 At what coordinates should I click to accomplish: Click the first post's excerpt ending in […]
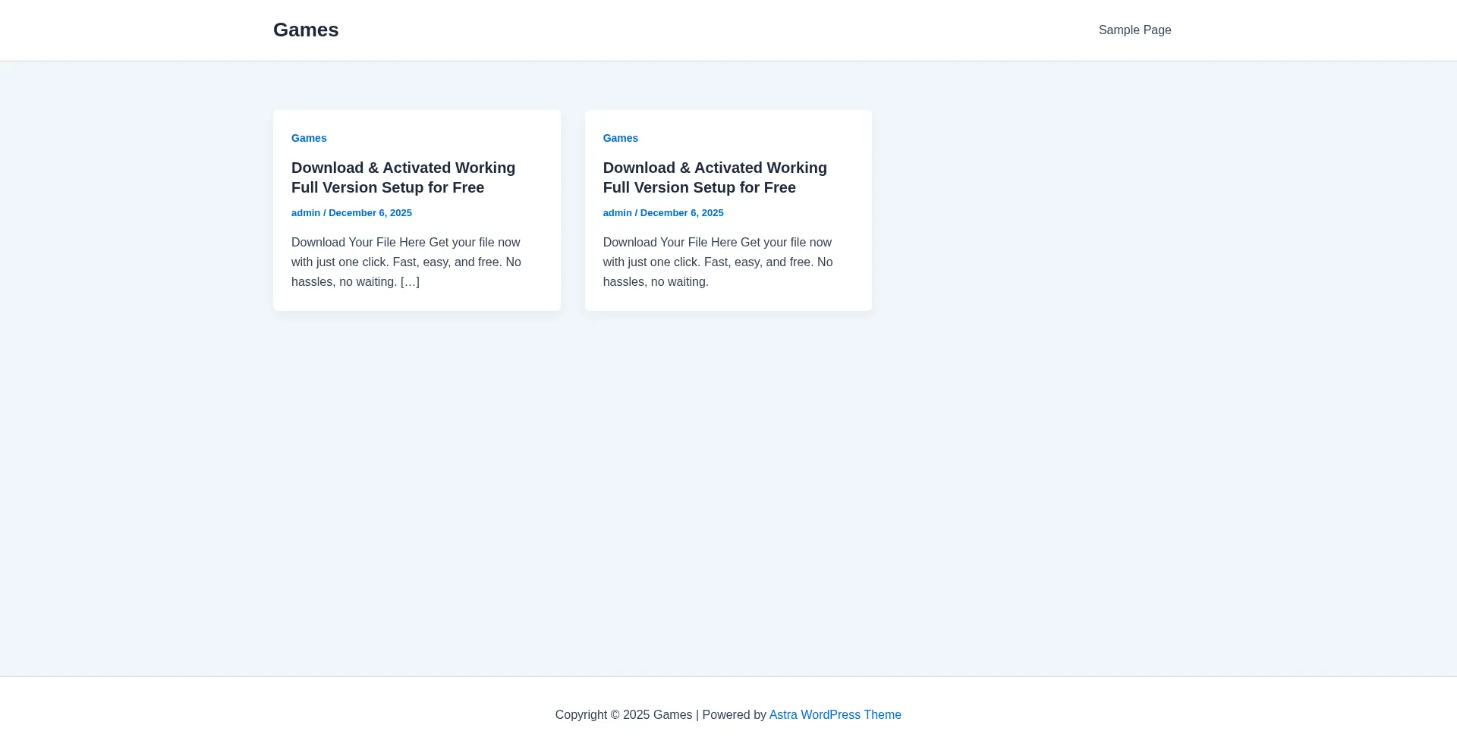coord(406,262)
